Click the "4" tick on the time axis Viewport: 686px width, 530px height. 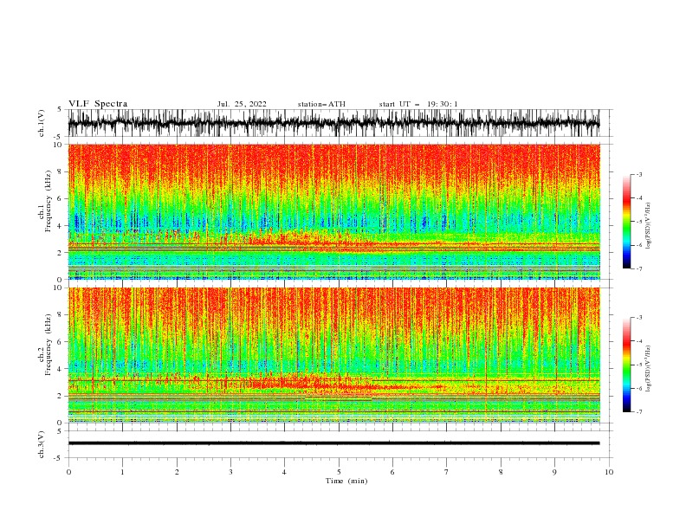pos(284,472)
